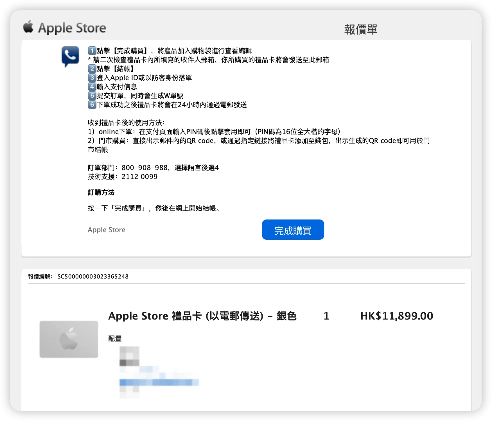Click the grey Apple Store sender text
492x421 pixels.
click(107, 230)
